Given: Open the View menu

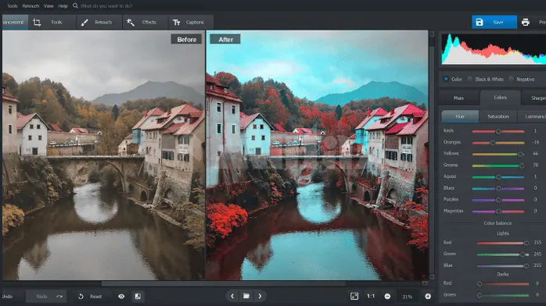Looking at the screenshot, I should click(x=48, y=6).
